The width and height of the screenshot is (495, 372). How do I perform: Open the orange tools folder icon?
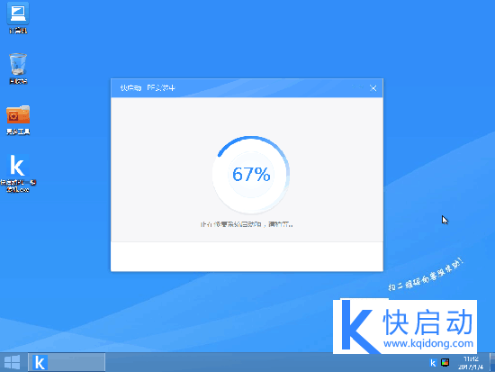(18, 120)
